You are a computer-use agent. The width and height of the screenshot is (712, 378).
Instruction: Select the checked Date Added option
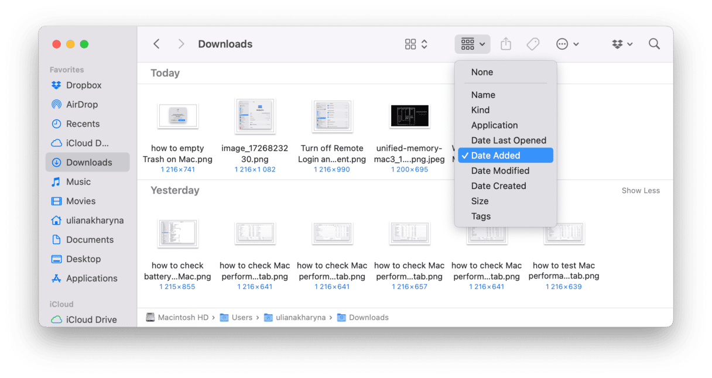tap(505, 156)
